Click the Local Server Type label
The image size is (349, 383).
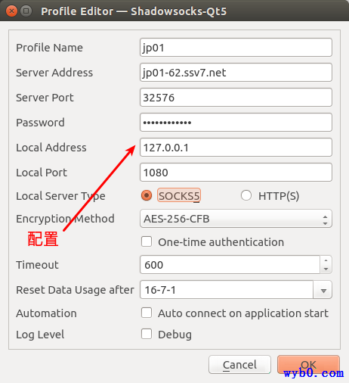pos(60,196)
